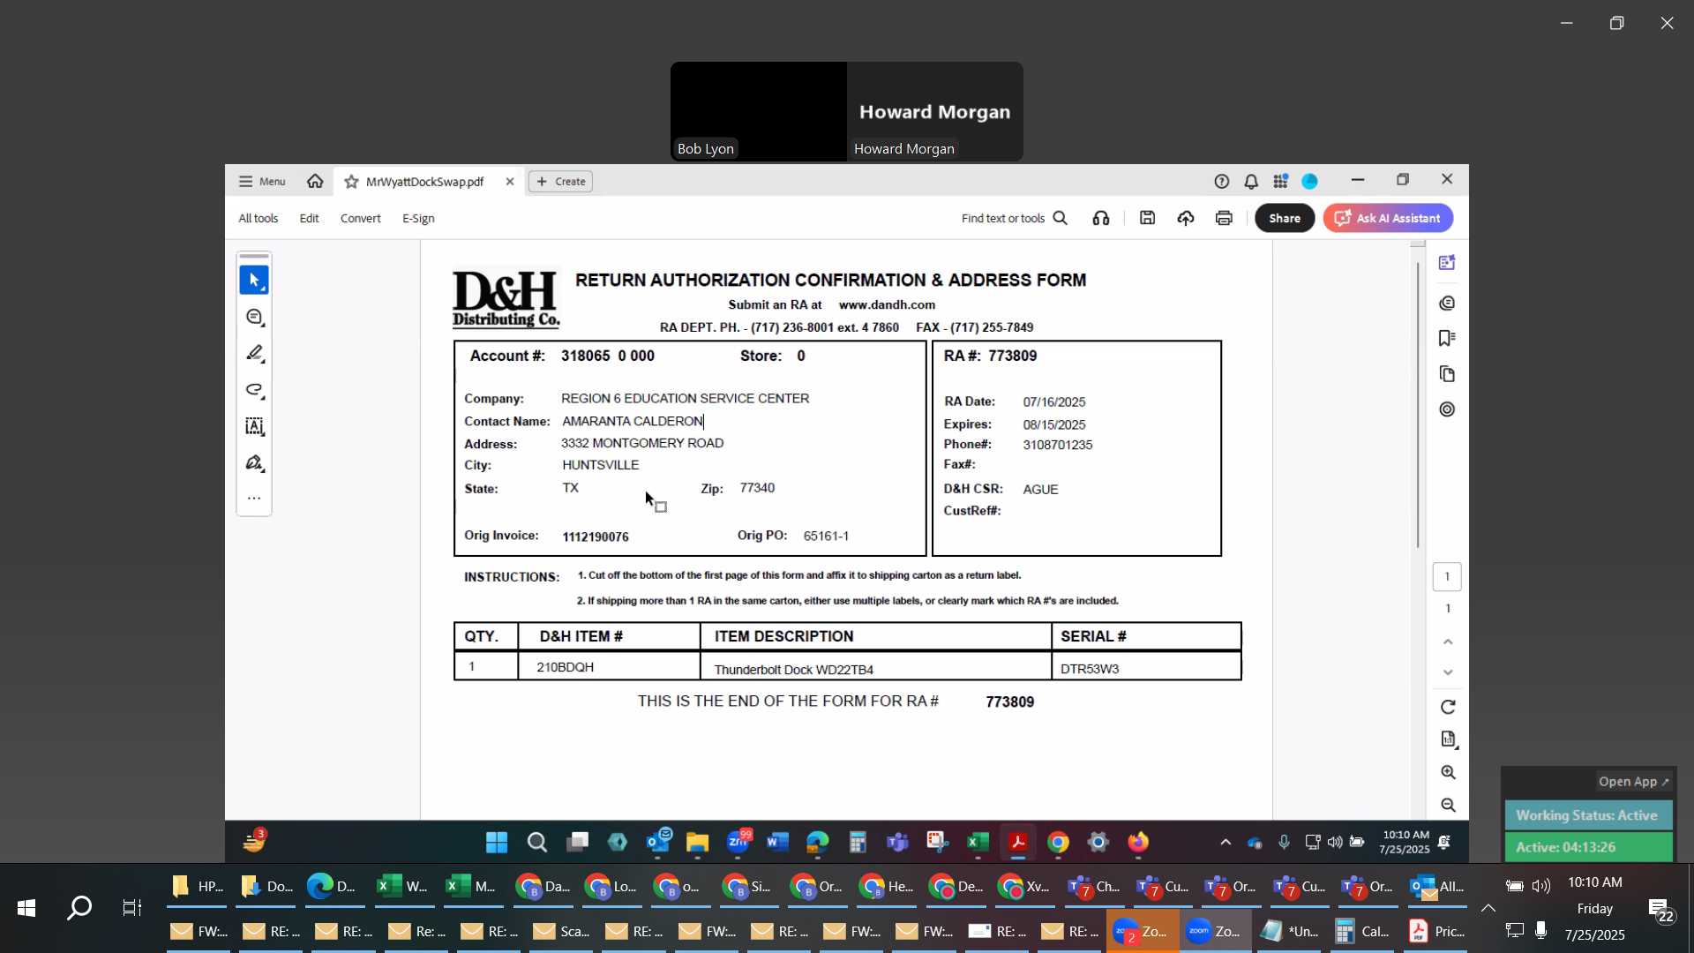Click the Find text or tools search
Screen dimensions: 1694x953
(1014, 218)
